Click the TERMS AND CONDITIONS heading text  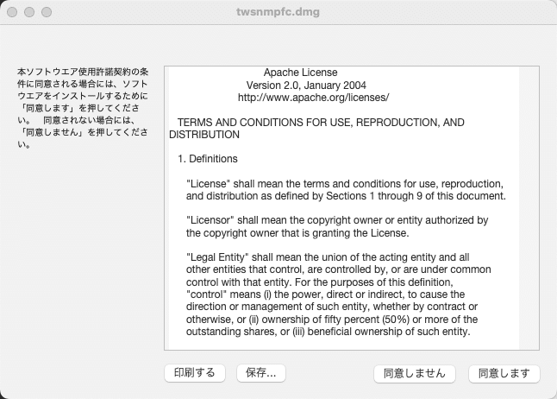click(x=316, y=129)
